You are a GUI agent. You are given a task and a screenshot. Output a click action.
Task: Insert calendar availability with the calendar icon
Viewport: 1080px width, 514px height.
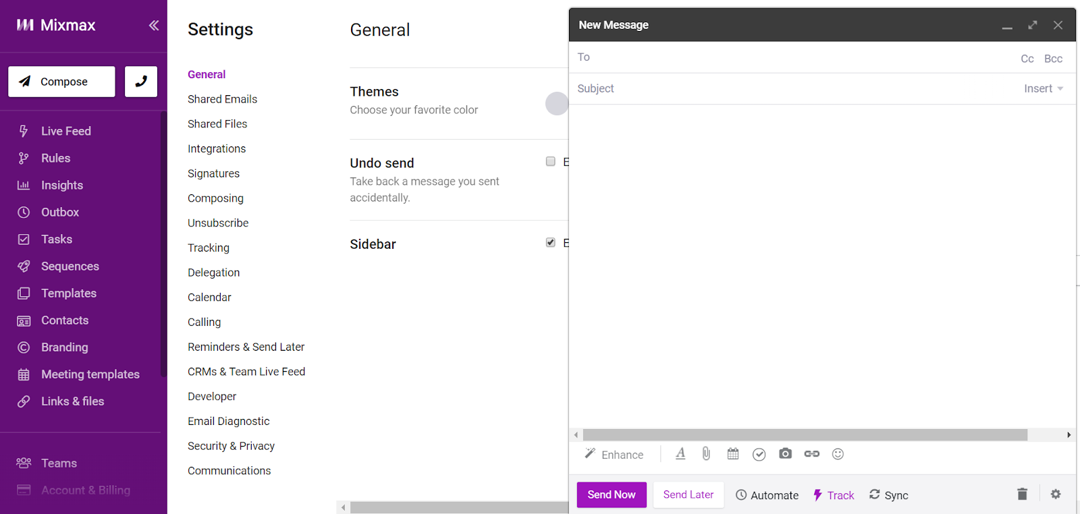[733, 454]
